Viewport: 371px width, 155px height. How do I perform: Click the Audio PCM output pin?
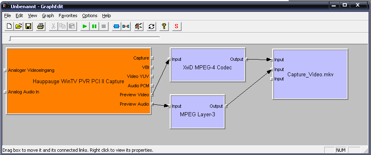point(152,86)
